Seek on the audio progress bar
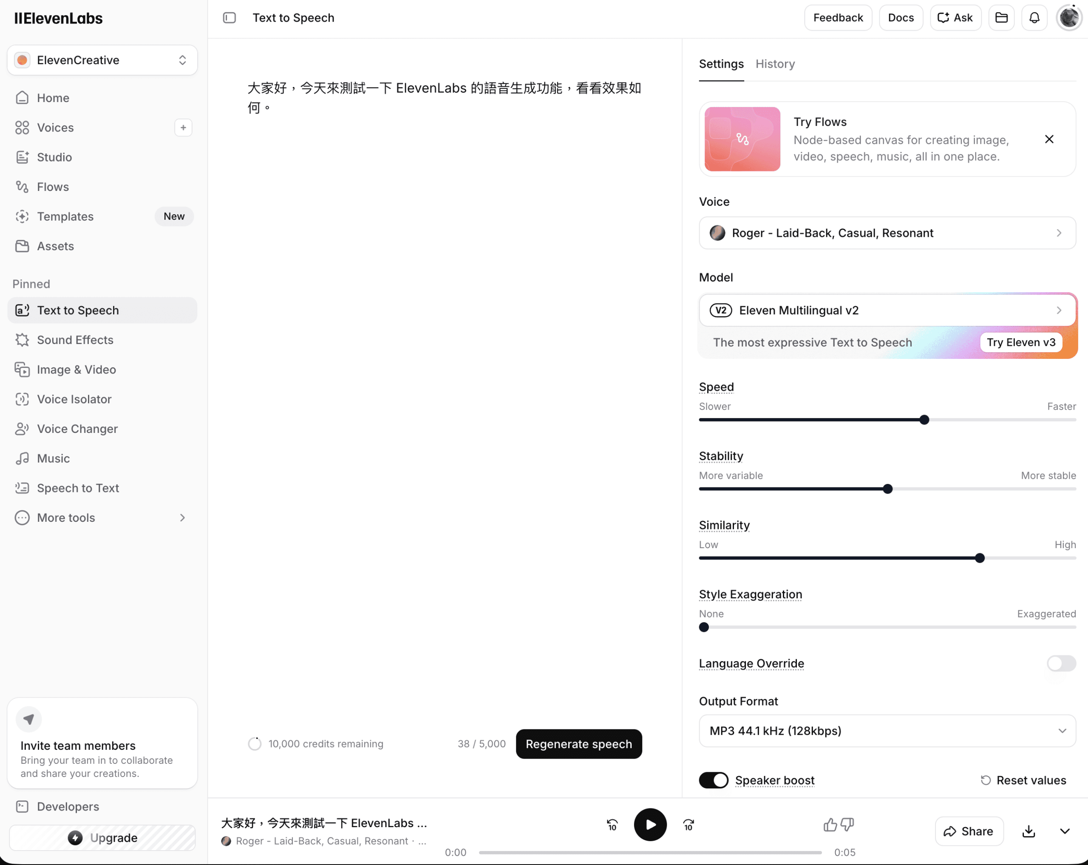Screen dimensions: 1088x865 [x=650, y=852]
